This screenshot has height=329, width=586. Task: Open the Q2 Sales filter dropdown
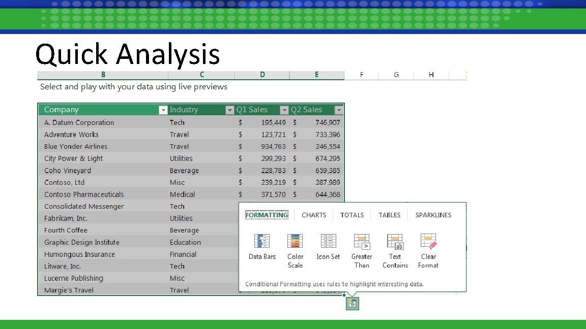click(x=339, y=110)
